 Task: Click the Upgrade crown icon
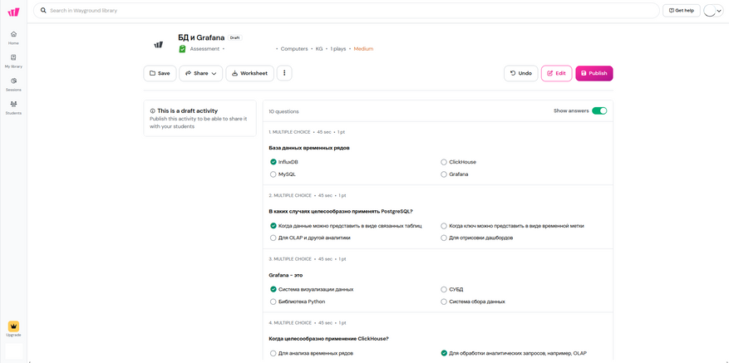pos(13,328)
